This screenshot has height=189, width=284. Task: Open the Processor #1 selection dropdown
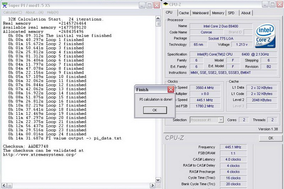[221, 120]
